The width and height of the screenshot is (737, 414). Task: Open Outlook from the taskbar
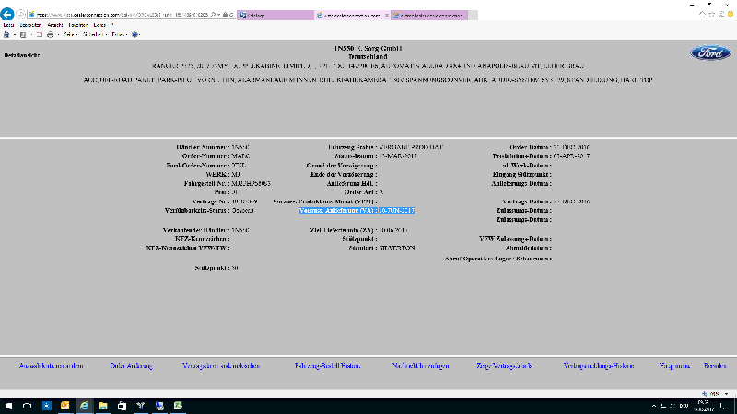(x=64, y=406)
